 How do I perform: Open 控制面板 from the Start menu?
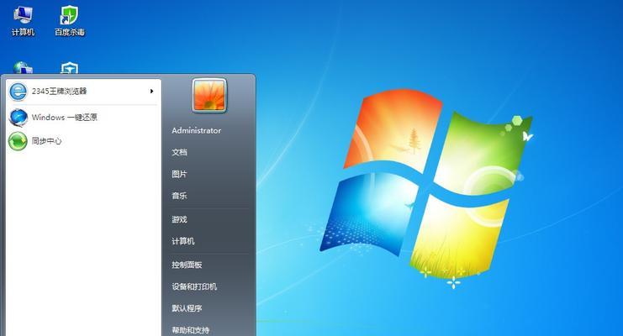[x=187, y=265]
